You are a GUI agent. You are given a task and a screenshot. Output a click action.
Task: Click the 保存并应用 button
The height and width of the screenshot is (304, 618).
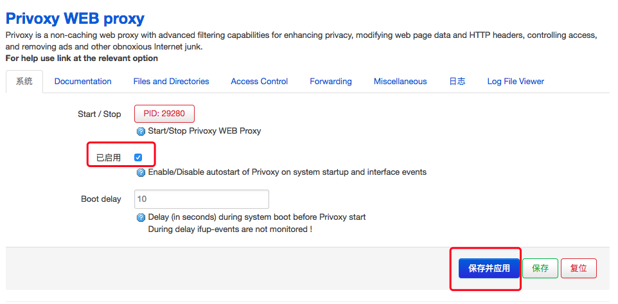[489, 268]
